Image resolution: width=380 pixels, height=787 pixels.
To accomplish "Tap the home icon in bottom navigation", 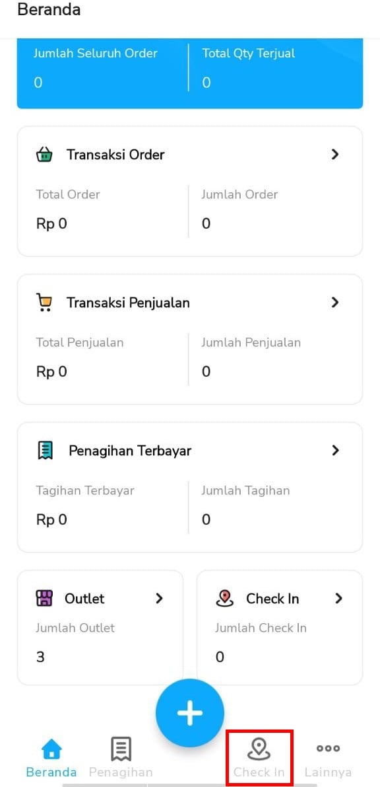I will coord(51,750).
